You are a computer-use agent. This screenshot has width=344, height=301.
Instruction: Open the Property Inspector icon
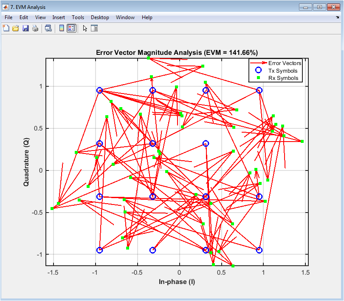[x=94, y=28]
